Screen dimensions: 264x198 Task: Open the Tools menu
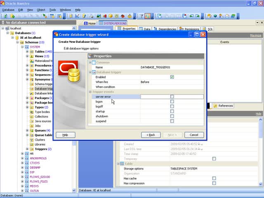[52, 10]
